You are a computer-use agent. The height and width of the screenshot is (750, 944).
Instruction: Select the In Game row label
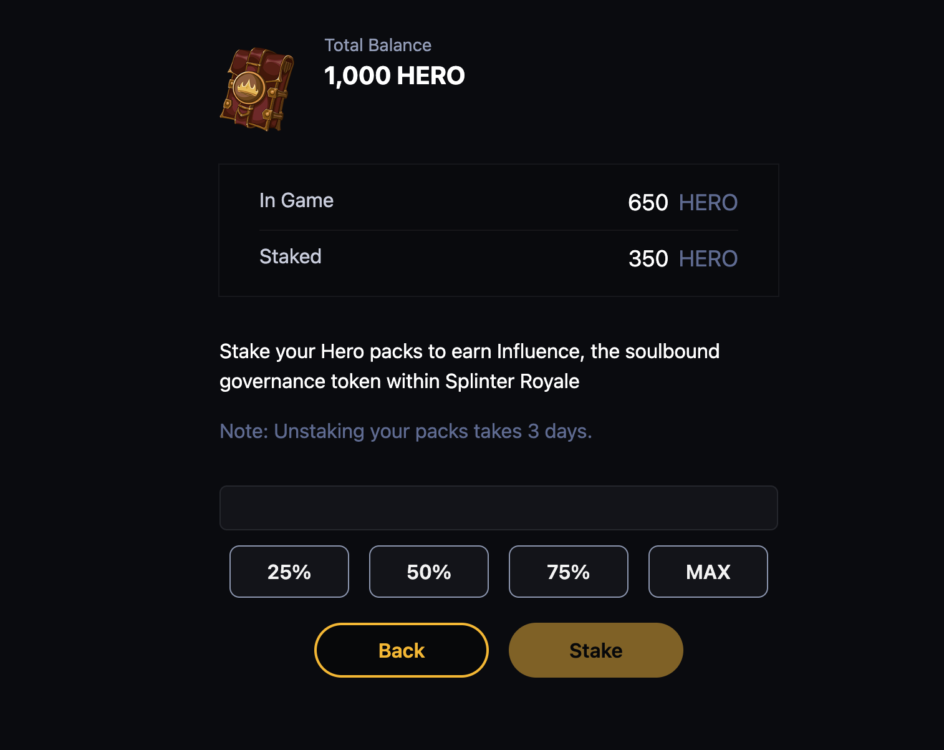296,200
